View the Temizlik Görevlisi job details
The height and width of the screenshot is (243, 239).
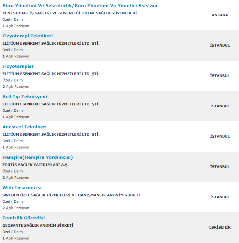pyautogui.click(x=24, y=218)
